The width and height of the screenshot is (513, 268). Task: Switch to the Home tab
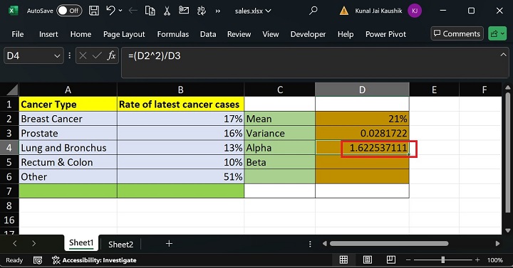point(81,34)
